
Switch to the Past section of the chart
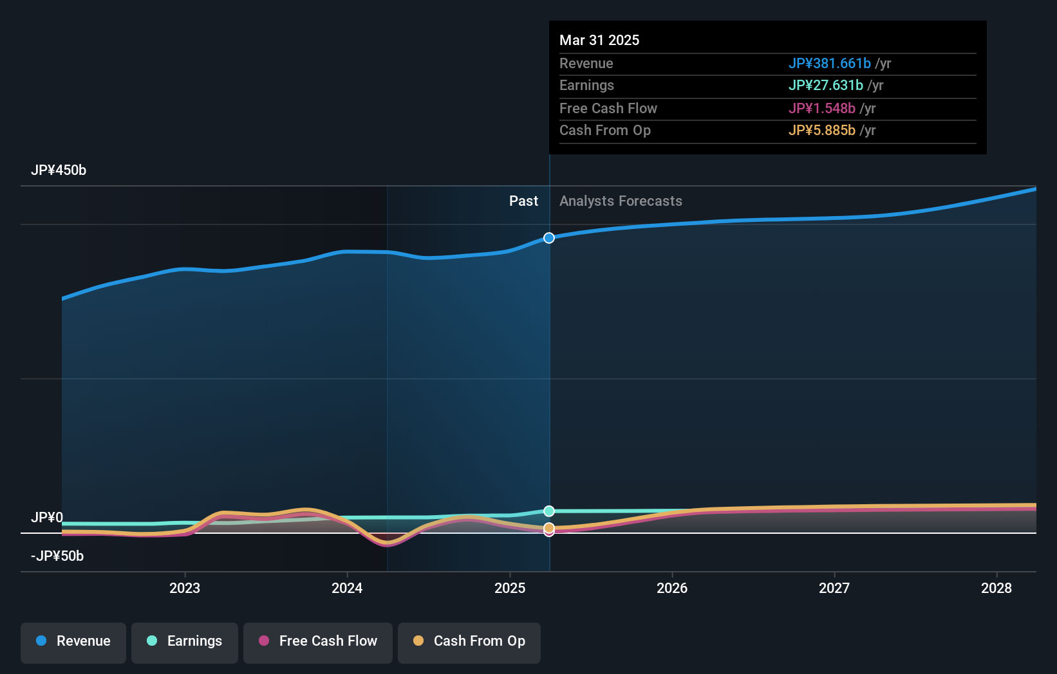[x=523, y=201]
